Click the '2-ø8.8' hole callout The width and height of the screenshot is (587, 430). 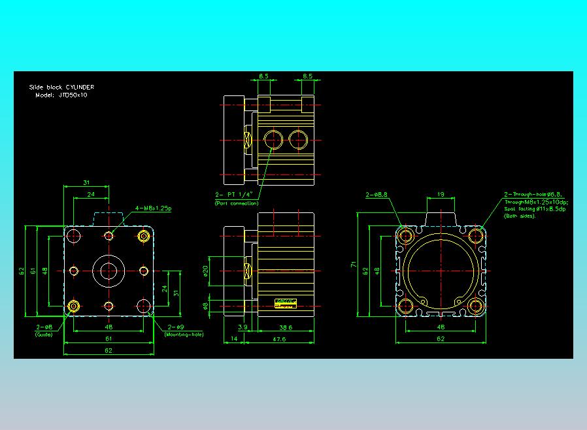coord(377,195)
